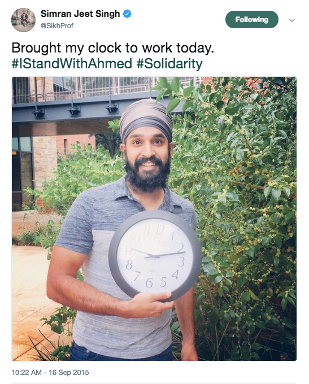Open the #IStandWithAhmed hashtag

pyautogui.click(x=72, y=63)
